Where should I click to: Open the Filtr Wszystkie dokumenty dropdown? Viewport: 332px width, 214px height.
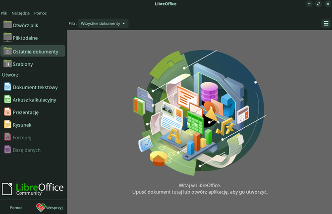coord(103,23)
